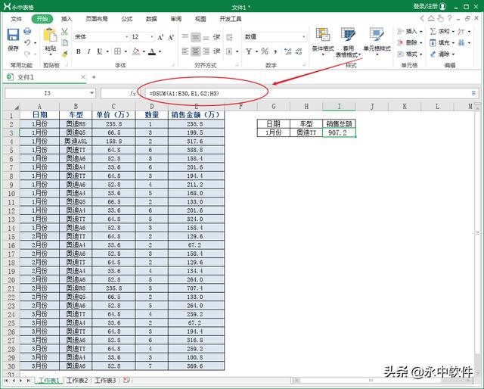The image size is (484, 389).
Task: Toggle Italic formatting
Action: pos(89,51)
